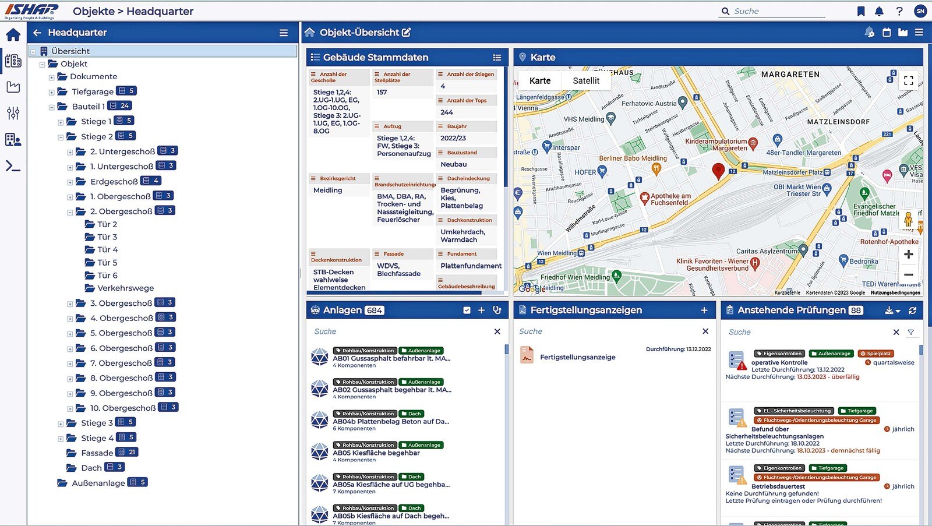Clear the Fertigstellungsanzeigen search with X
The height and width of the screenshot is (526, 932).
coord(705,331)
